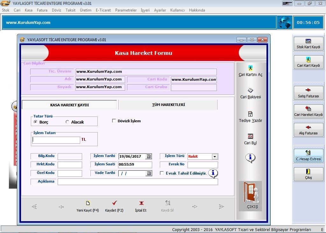Launch Satış Faturası shortcut
The height and width of the screenshot is (233, 326).
tap(308, 93)
